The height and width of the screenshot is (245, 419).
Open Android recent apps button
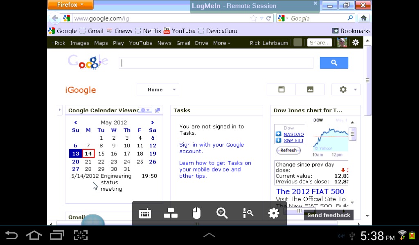[57, 235]
